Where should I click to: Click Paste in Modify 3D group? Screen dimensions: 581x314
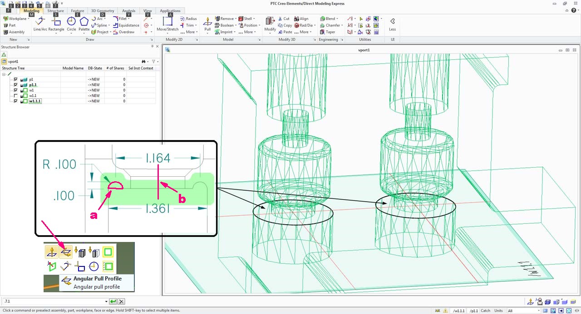point(285,32)
